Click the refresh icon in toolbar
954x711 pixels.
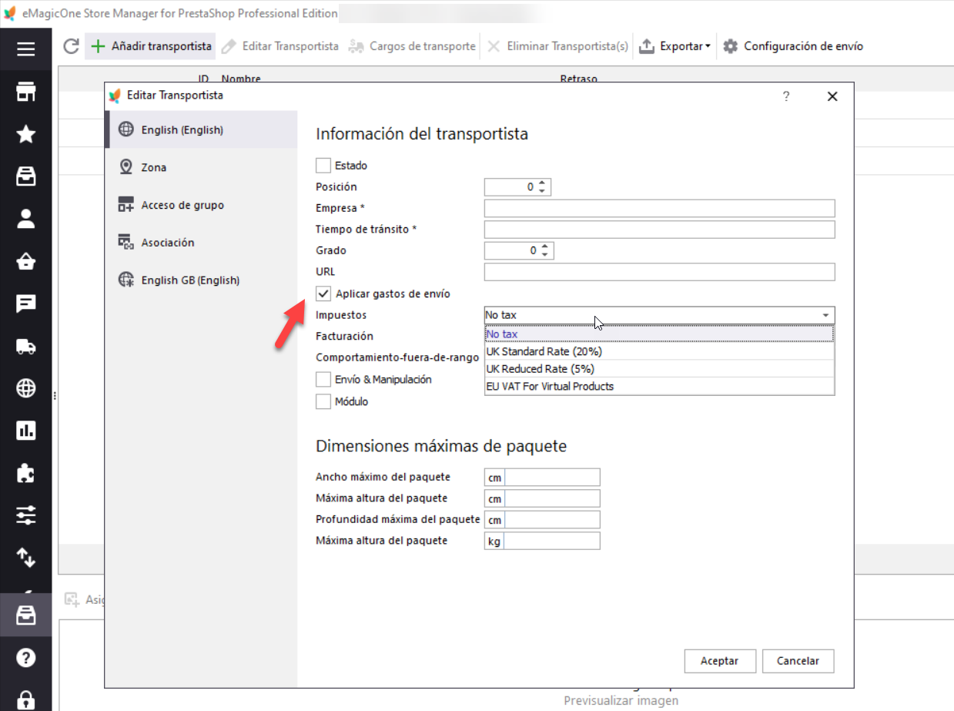tap(71, 46)
